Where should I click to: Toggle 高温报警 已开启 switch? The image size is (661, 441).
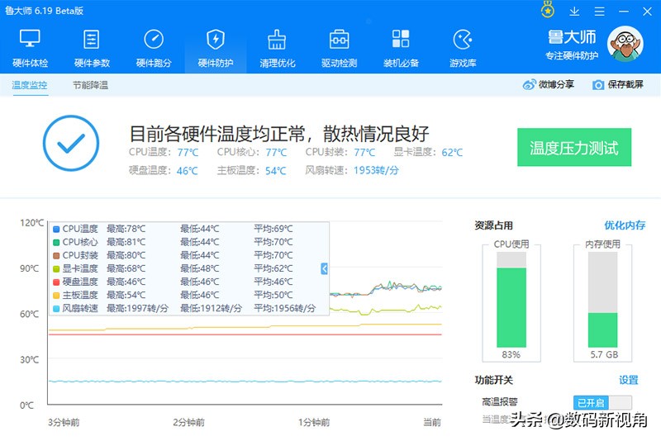click(x=602, y=403)
